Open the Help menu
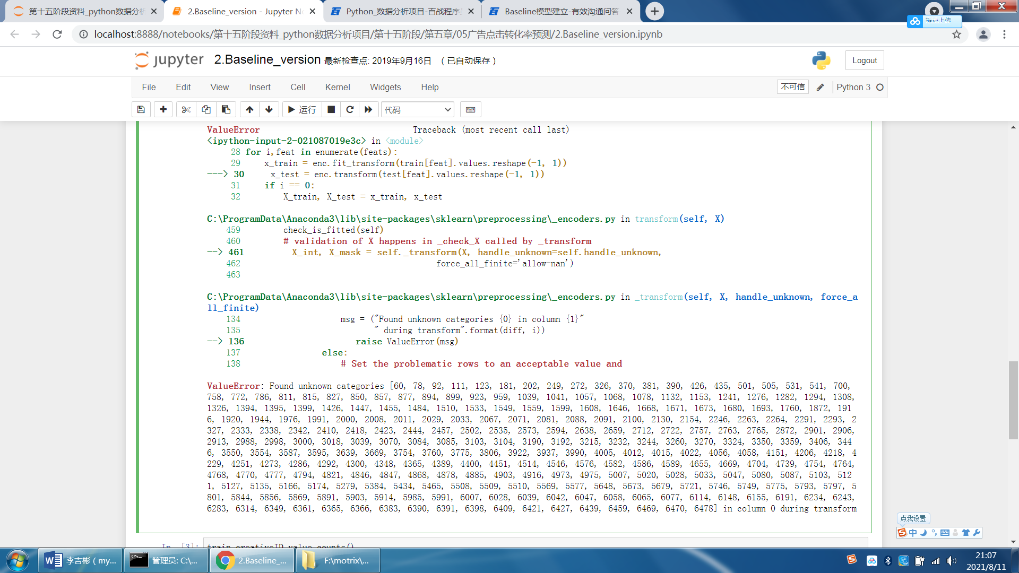 tap(430, 88)
